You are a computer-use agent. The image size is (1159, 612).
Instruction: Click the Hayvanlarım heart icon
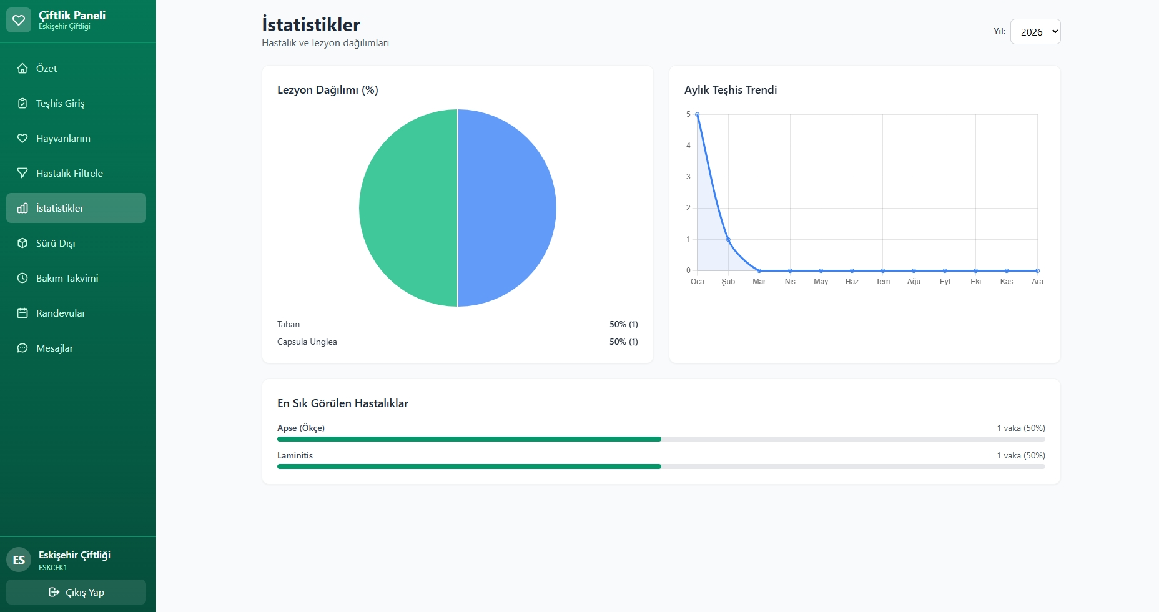pyautogui.click(x=22, y=138)
